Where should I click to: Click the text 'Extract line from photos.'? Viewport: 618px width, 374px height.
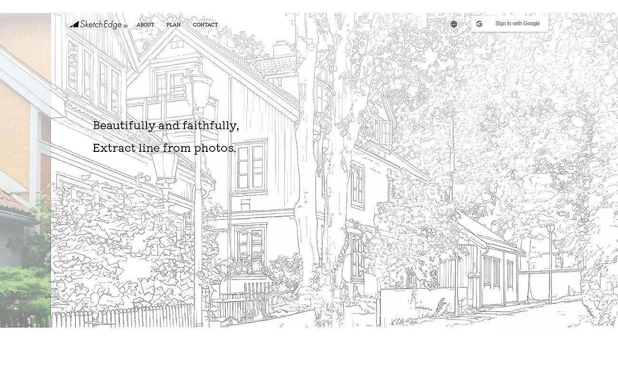pos(164,148)
